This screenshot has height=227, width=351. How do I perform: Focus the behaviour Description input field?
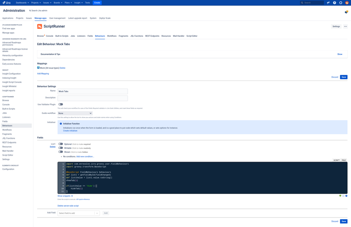(x=93, y=98)
